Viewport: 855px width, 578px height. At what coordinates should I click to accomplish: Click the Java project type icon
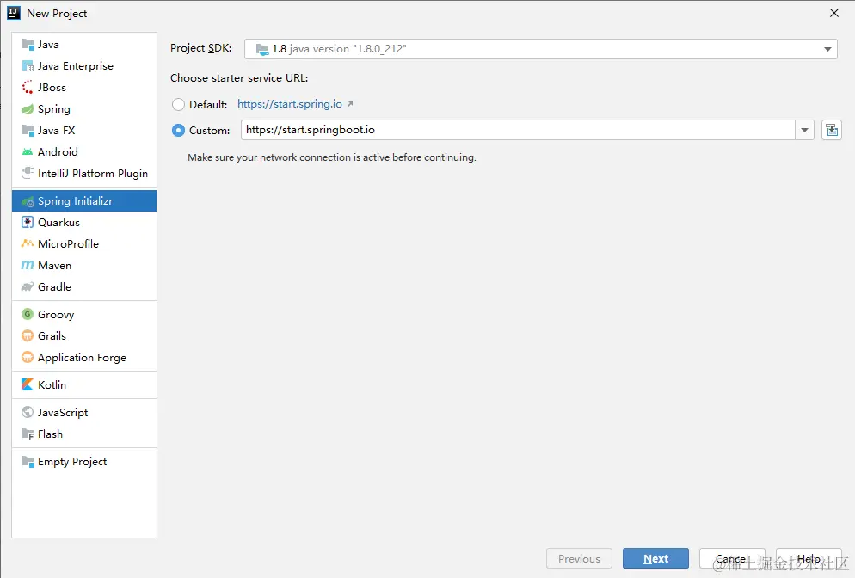coord(28,44)
